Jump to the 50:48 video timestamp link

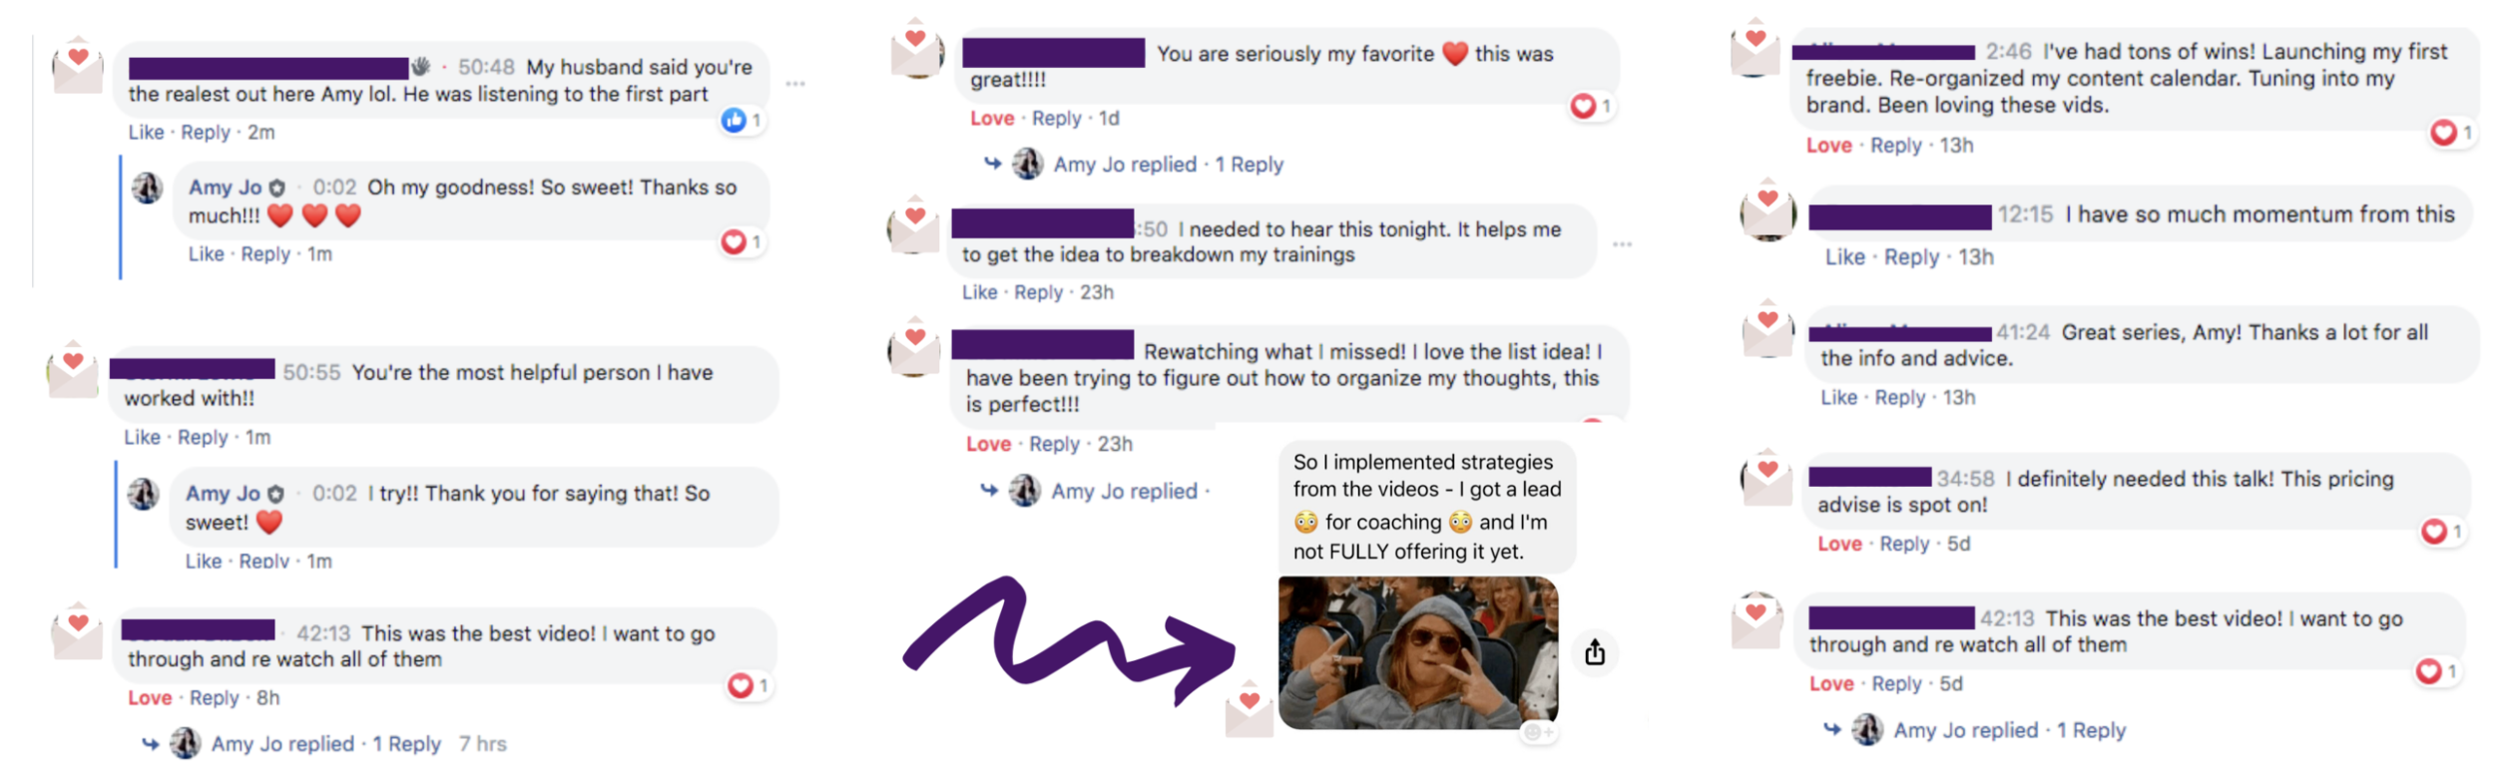coord(486,67)
